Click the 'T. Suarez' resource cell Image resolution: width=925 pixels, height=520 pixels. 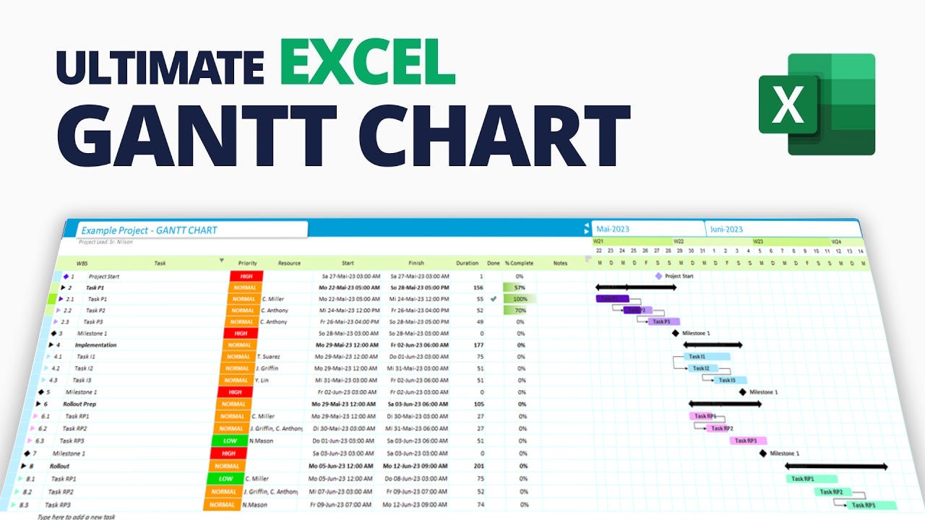tap(268, 357)
